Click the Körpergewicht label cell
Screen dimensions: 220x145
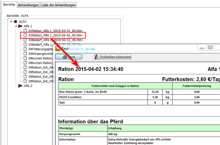coord(83,134)
